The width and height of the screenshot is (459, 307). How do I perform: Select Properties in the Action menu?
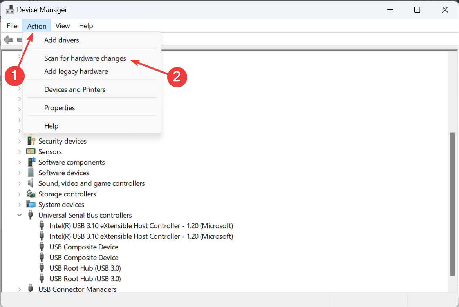(92, 107)
